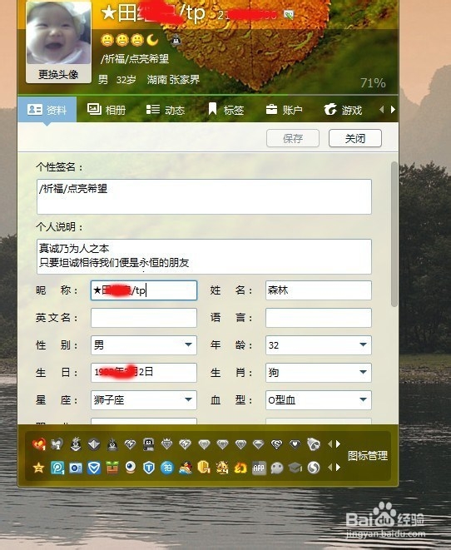Click the moon level icon in header
Viewport: 451px width, 550px height.
tap(152, 40)
